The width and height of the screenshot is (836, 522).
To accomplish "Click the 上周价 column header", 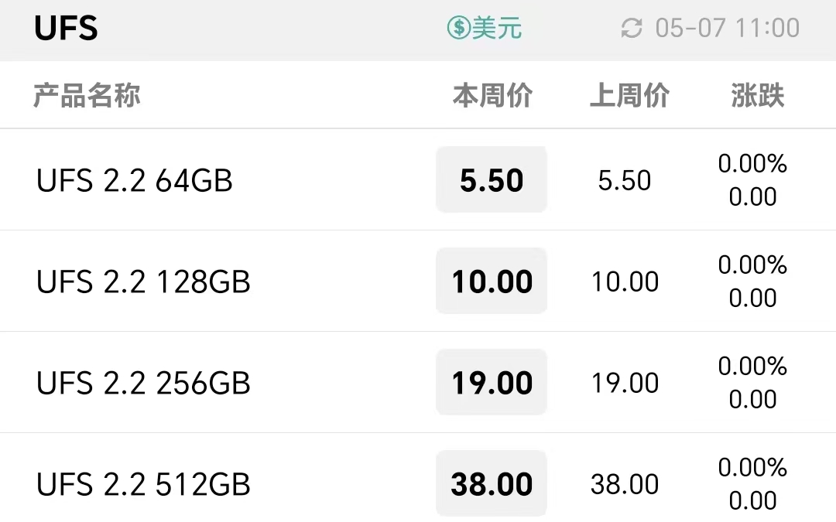I will coord(629,95).
